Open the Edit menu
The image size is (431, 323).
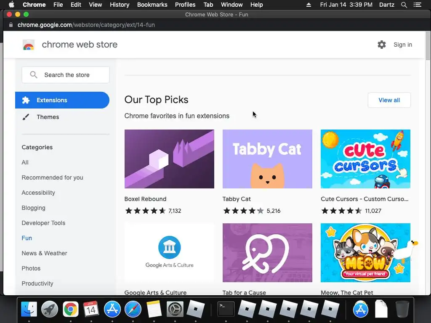[x=76, y=5]
